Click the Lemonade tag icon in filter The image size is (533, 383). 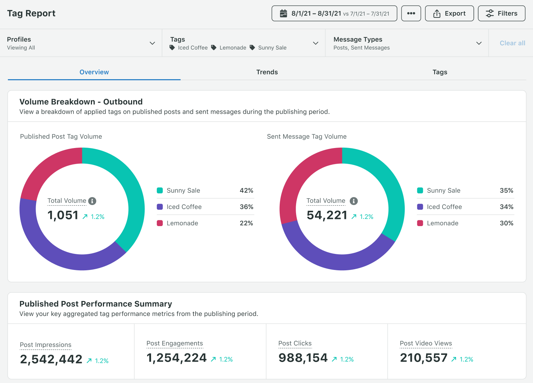[x=214, y=48]
